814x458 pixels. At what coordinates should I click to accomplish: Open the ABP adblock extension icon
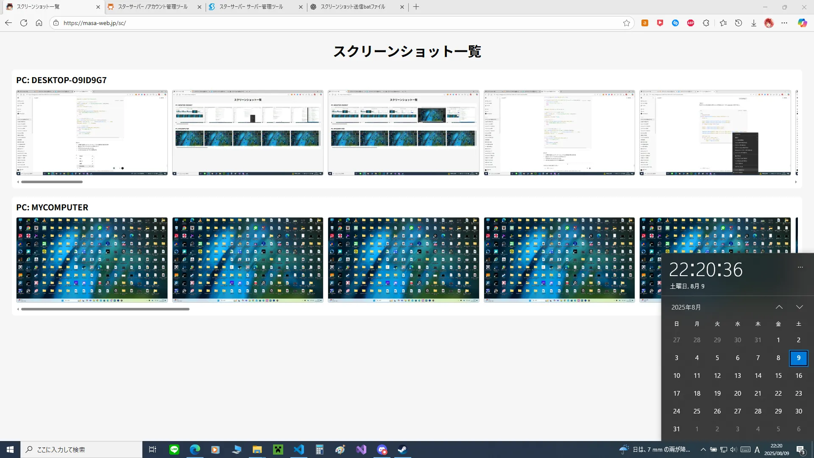coord(691,23)
